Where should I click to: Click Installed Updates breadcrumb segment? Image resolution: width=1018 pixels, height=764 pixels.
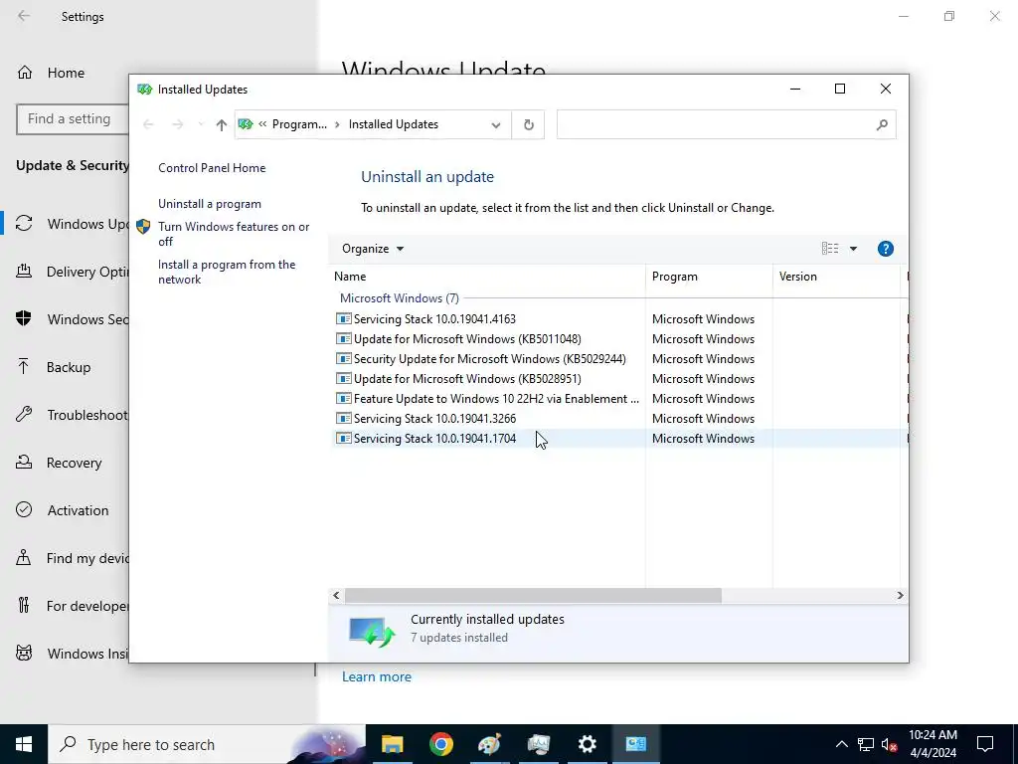click(393, 124)
